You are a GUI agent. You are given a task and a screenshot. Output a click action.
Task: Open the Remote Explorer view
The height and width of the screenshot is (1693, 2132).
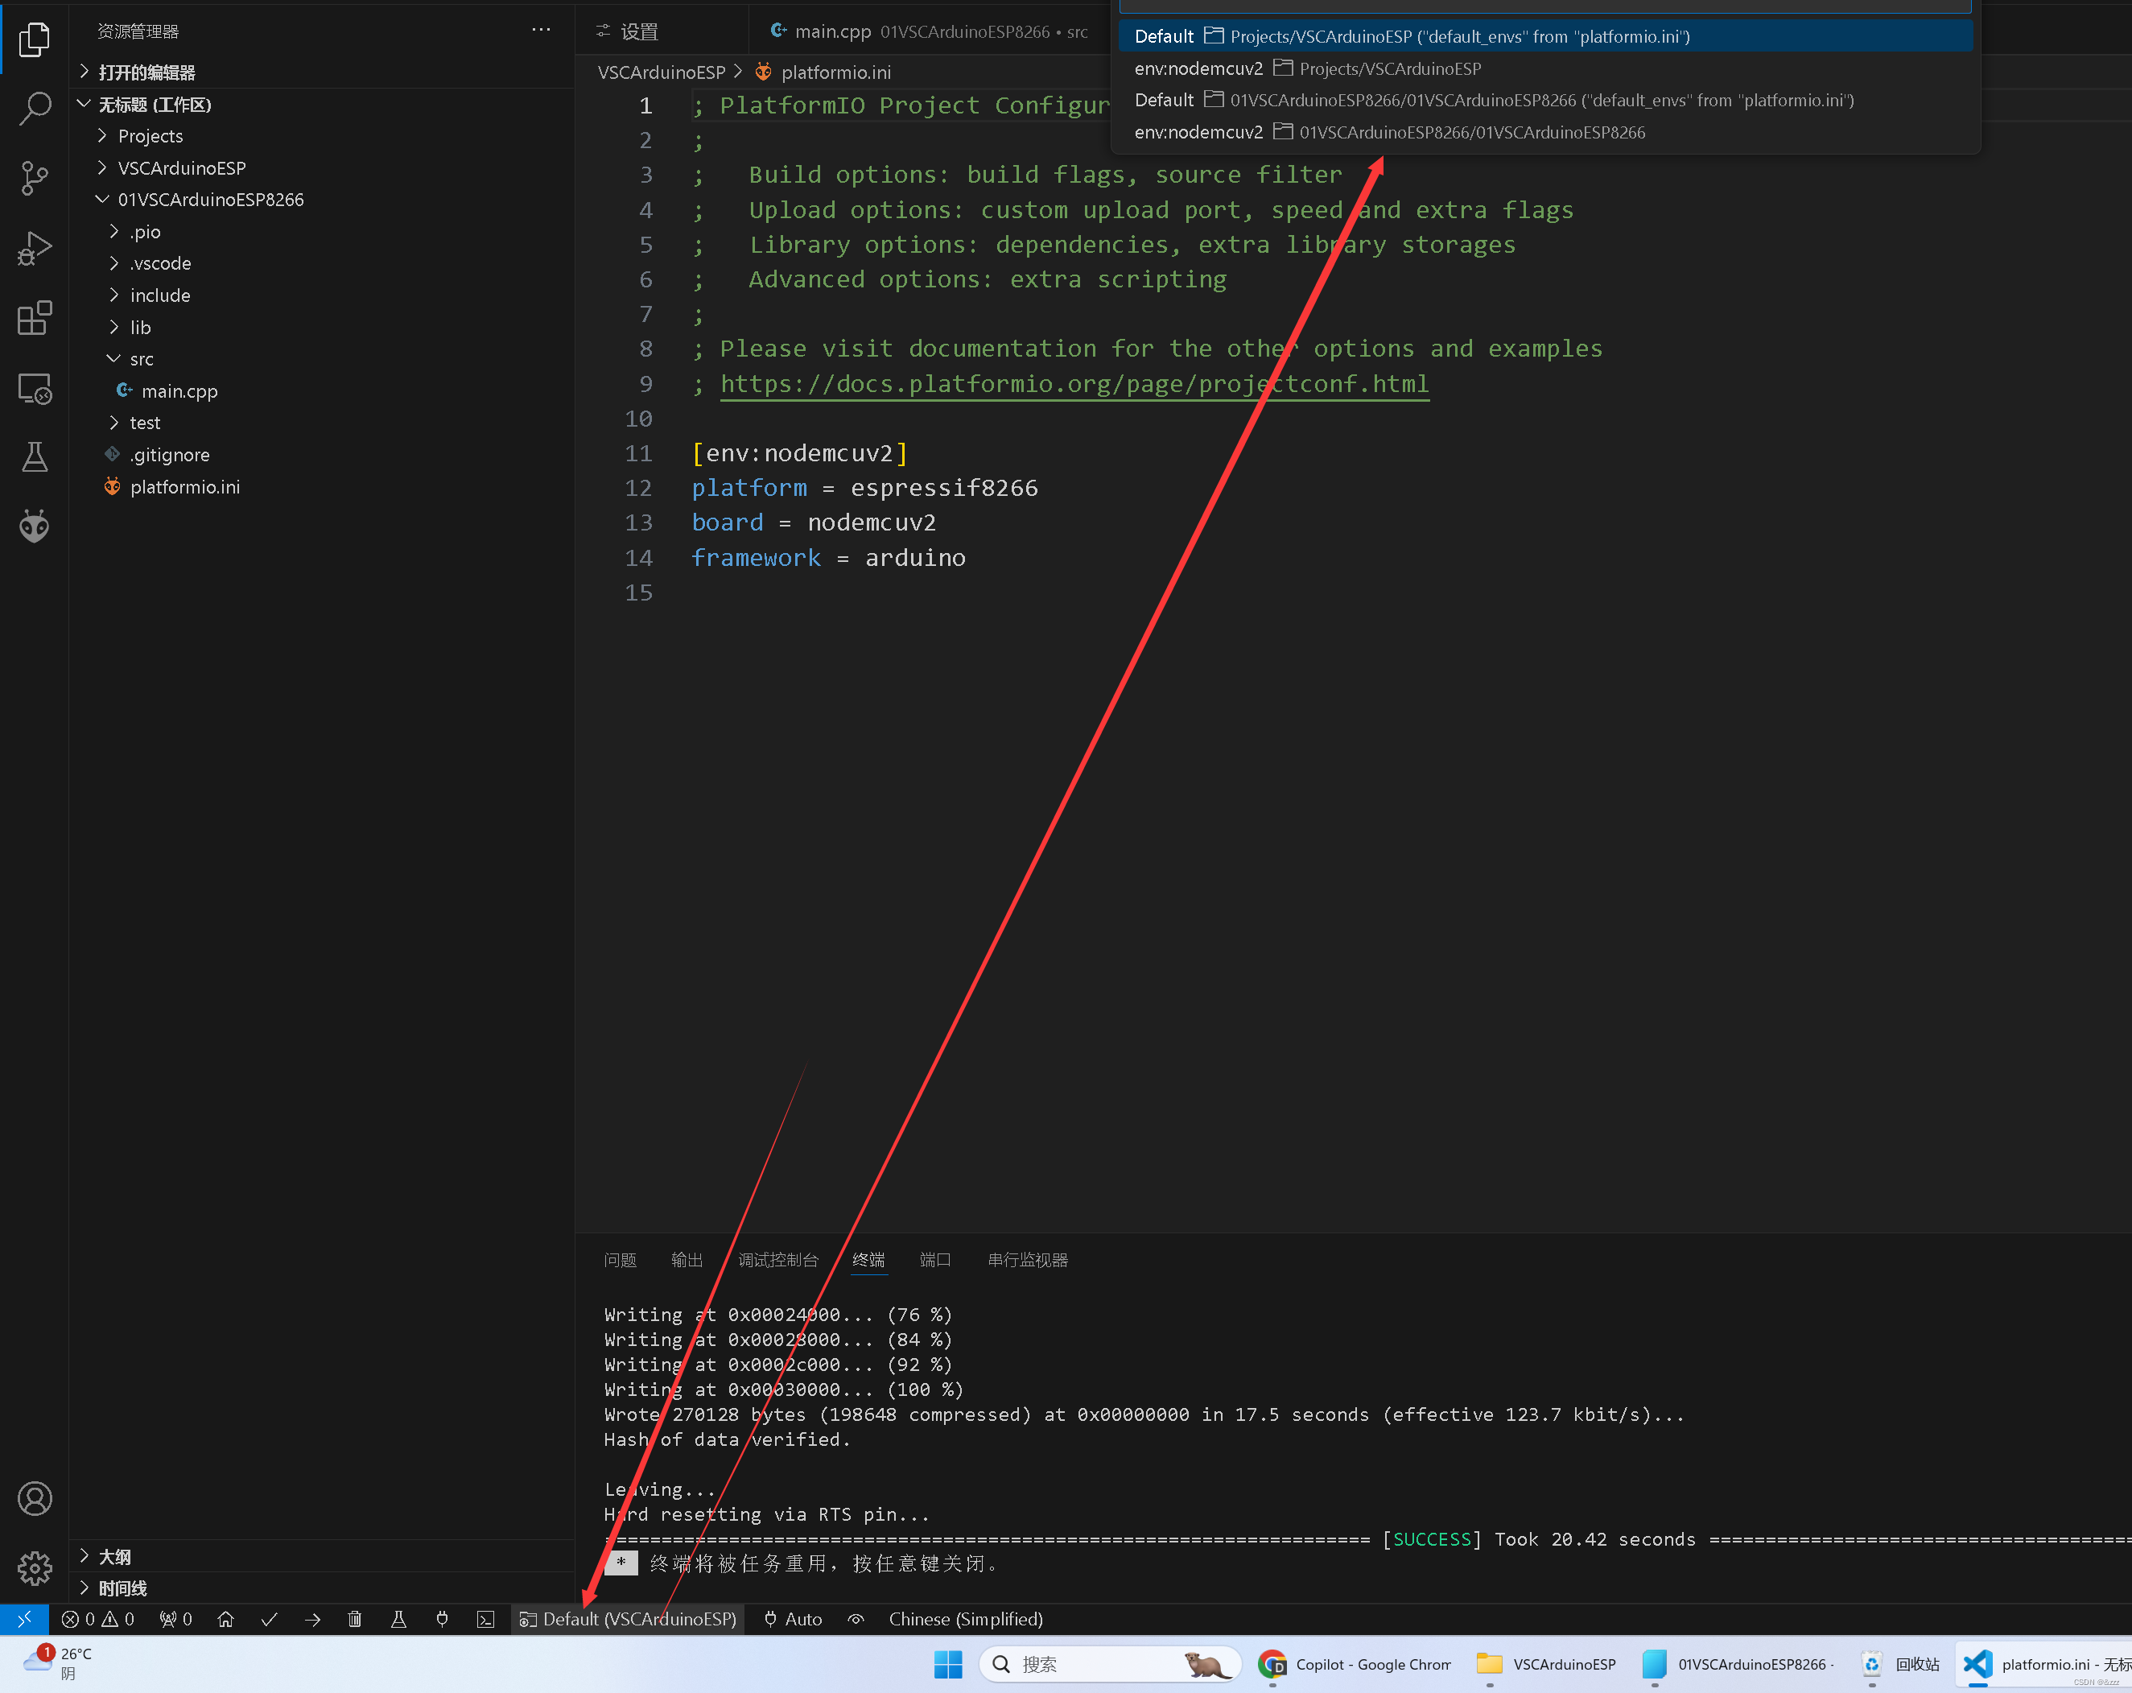35,389
